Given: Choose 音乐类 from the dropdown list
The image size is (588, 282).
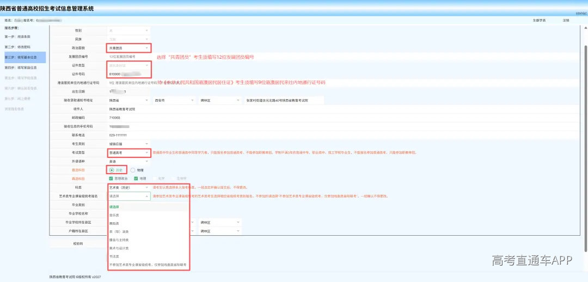Looking at the screenshot, I should click(149, 215).
